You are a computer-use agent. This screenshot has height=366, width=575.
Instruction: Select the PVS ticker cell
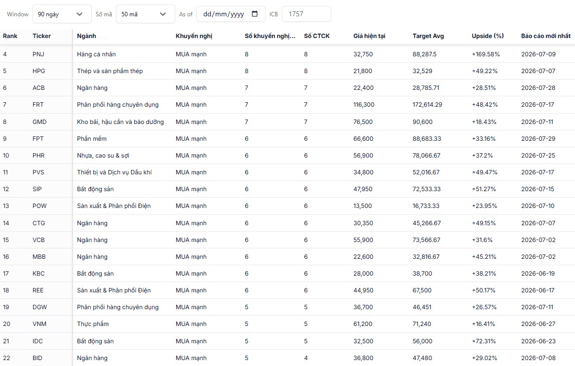(38, 172)
